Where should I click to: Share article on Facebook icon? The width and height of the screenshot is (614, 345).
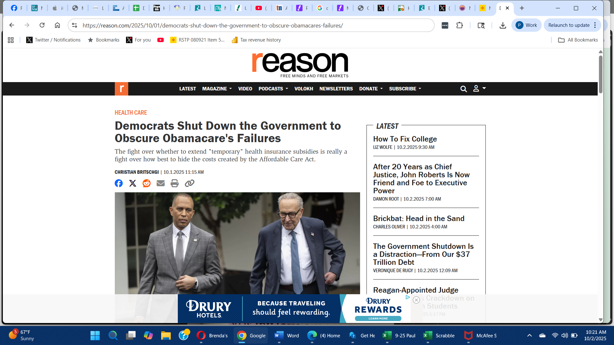pos(119,183)
